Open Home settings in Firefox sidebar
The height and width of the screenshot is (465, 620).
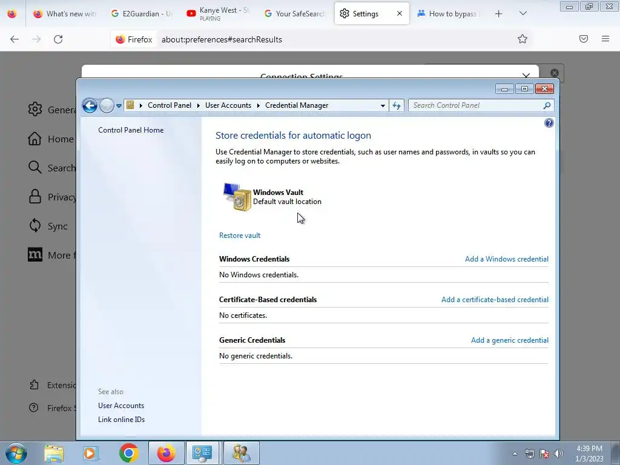51,139
